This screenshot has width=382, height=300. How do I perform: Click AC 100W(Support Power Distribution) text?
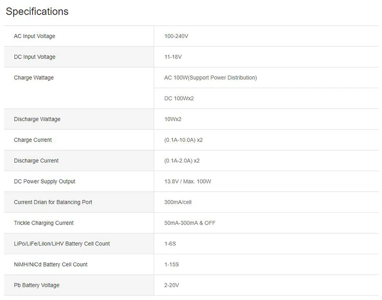[211, 78]
